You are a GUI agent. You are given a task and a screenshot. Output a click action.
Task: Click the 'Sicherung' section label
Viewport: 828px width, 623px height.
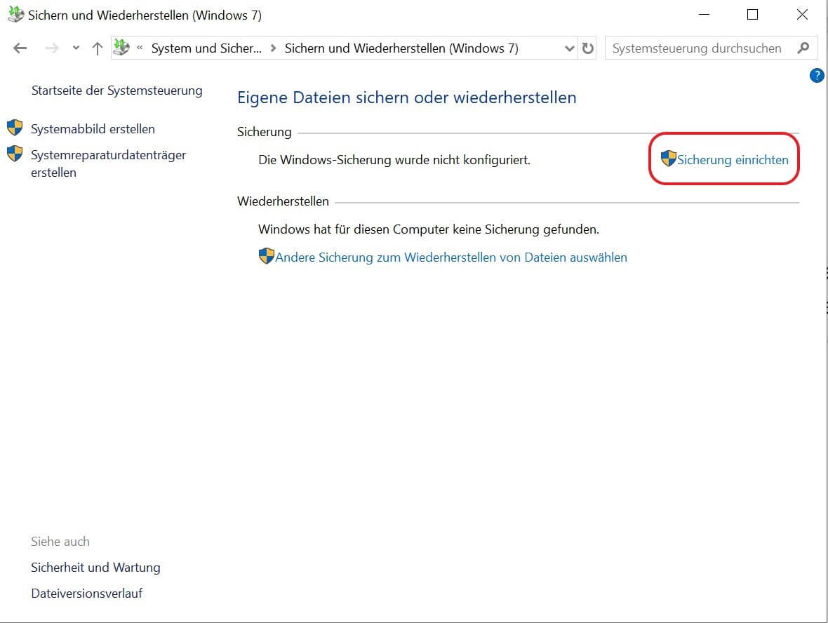tap(264, 132)
